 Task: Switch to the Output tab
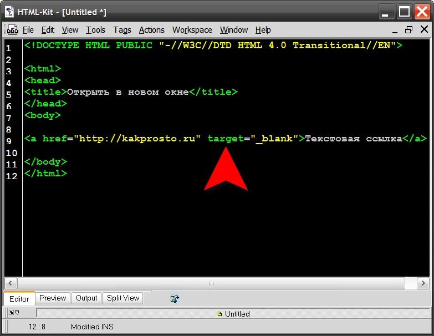pyautogui.click(x=86, y=298)
